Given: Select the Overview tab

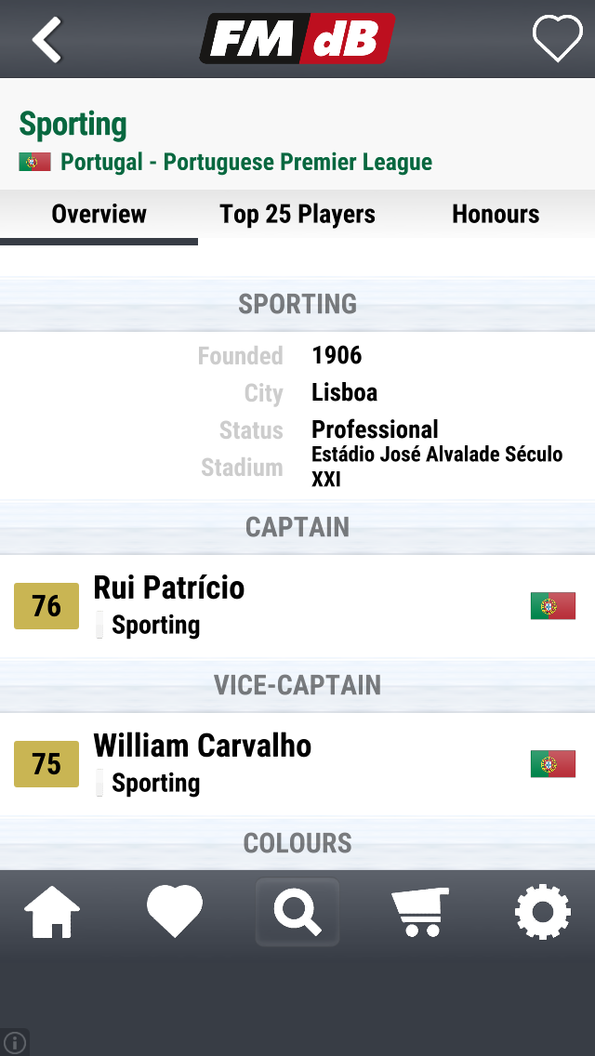Looking at the screenshot, I should pos(99,214).
